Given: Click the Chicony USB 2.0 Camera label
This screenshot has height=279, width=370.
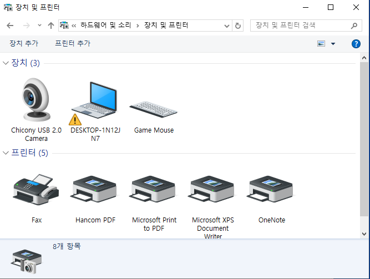Looking at the screenshot, I should click(36, 134).
